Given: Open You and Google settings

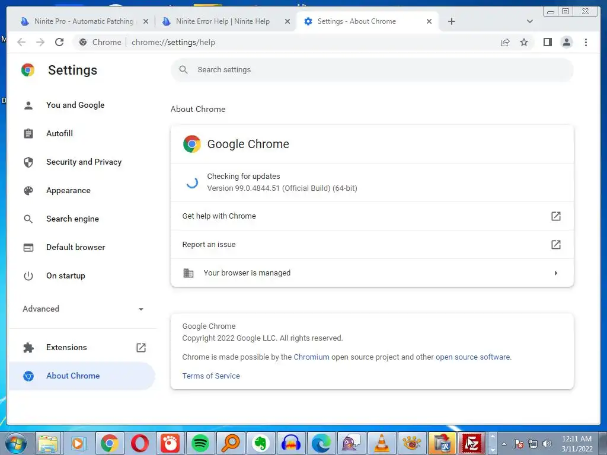Looking at the screenshot, I should click(75, 105).
